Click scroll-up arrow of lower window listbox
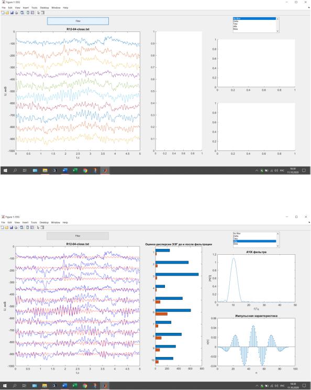Viewport: 311px width, 390px height. [277, 234]
